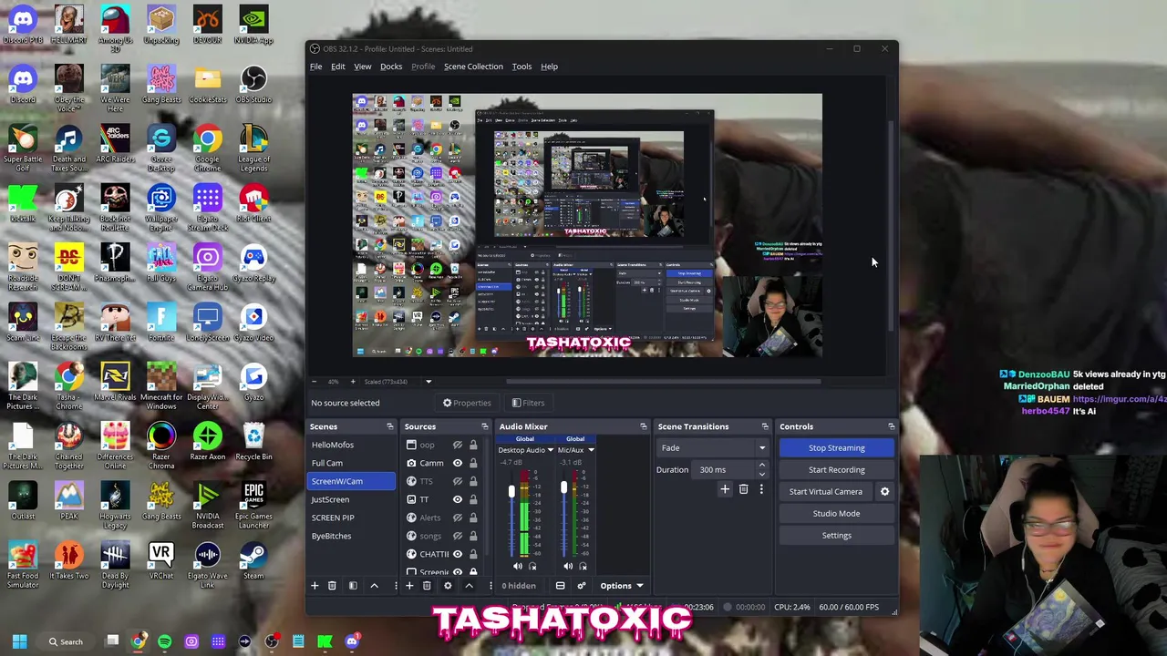This screenshot has height=656, width=1167.
Task: Unlock the Camm source lock icon
Action: coord(473,463)
